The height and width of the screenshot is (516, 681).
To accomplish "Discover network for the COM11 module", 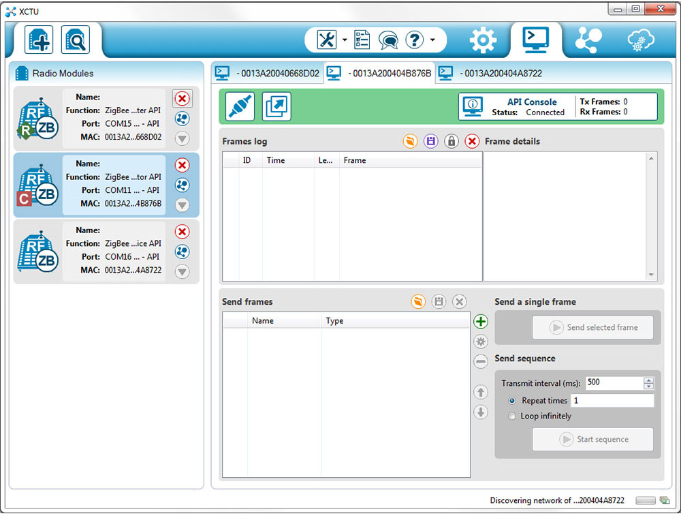I will (182, 185).
